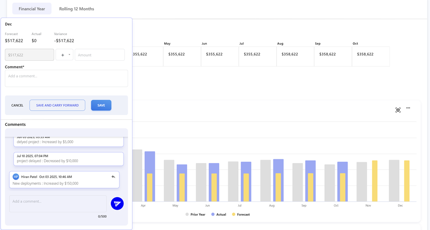Click the Forecast value $517,622 summary
This screenshot has height=230, width=430.
pos(14,41)
